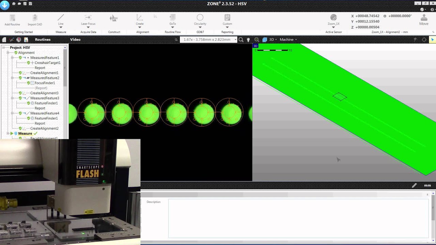Toggle green check on FocusFinder1
Screen dimensions: 436x245
point(29,83)
